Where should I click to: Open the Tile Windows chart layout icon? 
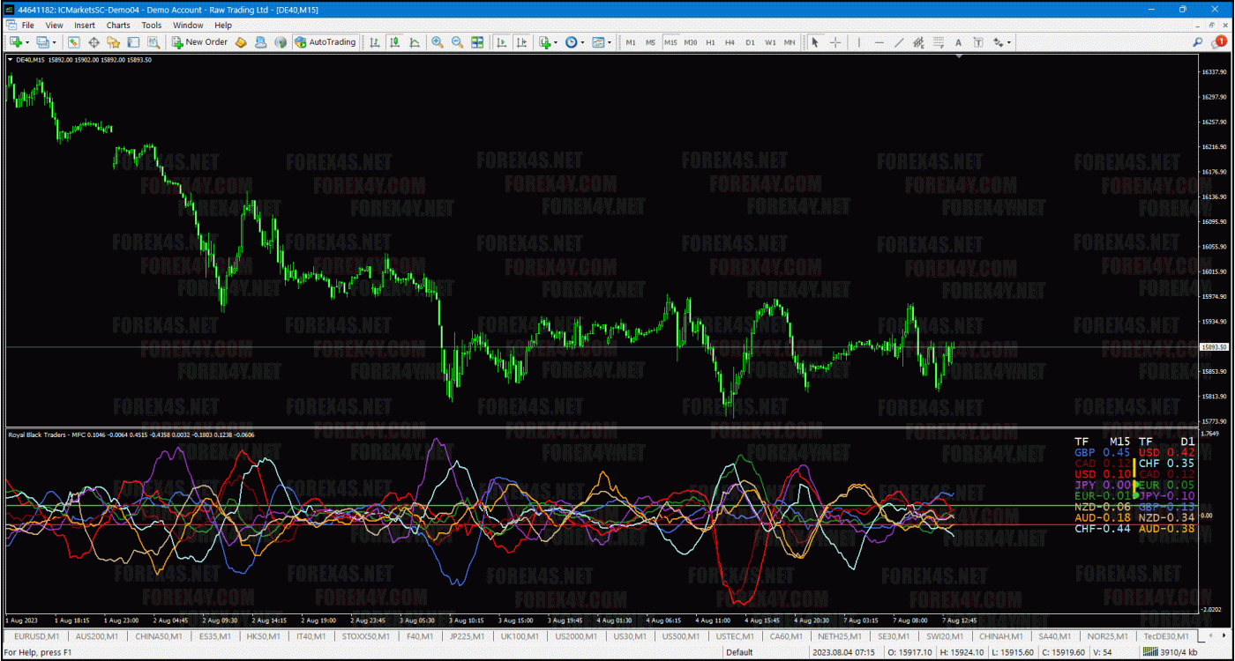(477, 42)
